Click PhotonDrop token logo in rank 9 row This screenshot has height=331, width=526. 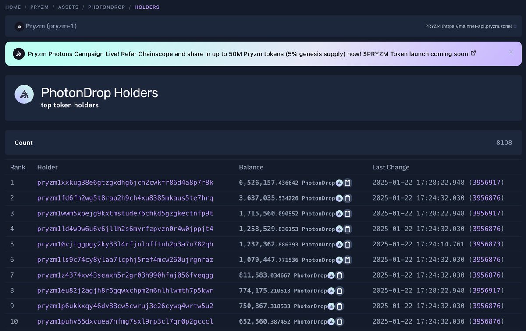coord(331,306)
